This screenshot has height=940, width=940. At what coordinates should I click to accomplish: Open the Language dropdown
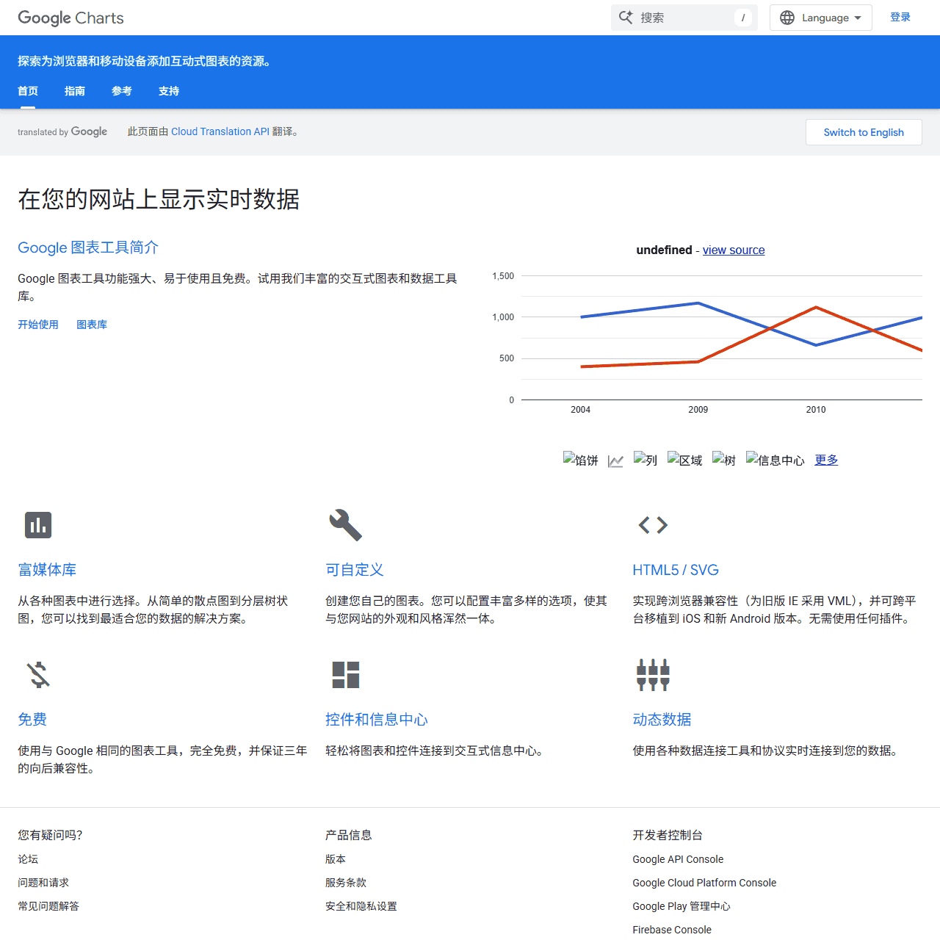[x=820, y=18]
